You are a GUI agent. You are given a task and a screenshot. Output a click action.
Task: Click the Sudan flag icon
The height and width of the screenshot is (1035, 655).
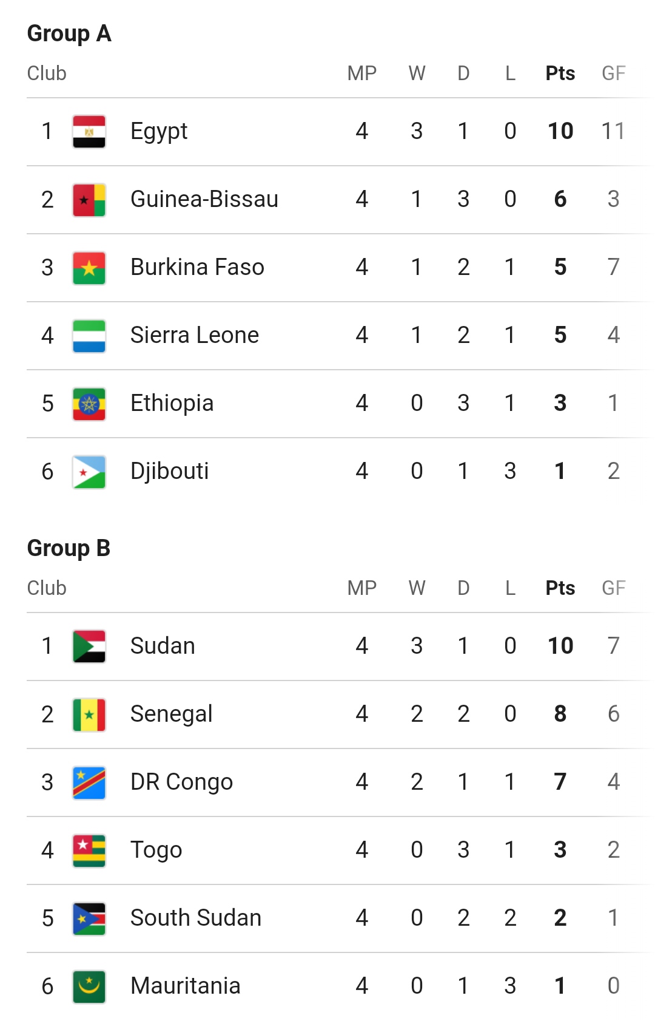pyautogui.click(x=89, y=646)
